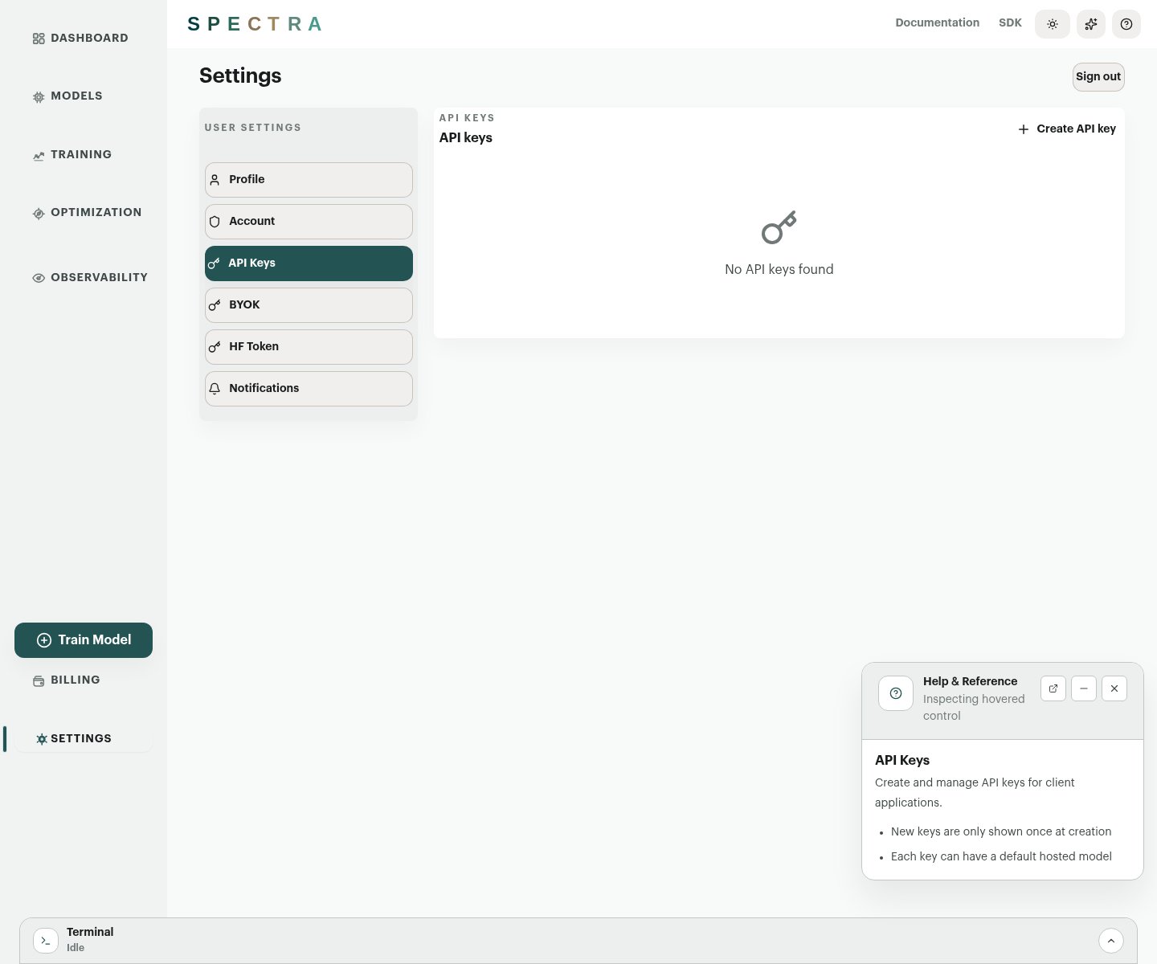Screen dimensions: 1157x964
Task: Open the BYOK tab
Action: [x=309, y=305]
